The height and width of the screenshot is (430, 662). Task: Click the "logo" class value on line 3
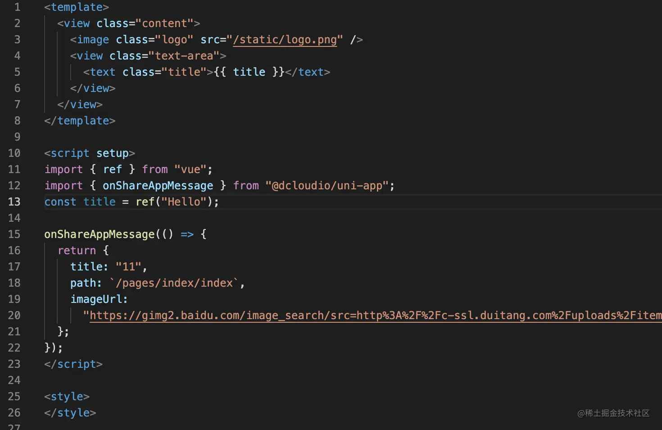point(174,40)
